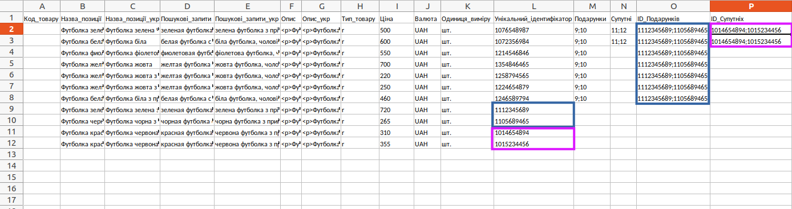792x209 pixels.
Task: Select the highlighted row 2 header
Action: pos(11,30)
